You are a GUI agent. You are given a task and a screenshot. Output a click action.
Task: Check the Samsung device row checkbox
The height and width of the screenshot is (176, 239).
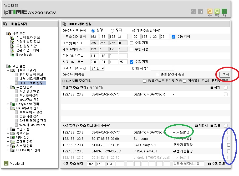(229, 138)
